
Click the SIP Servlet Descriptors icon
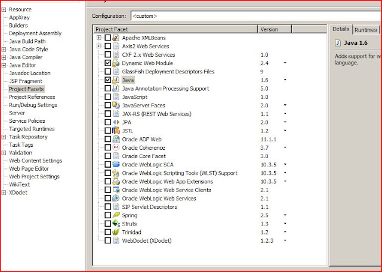[116, 207]
